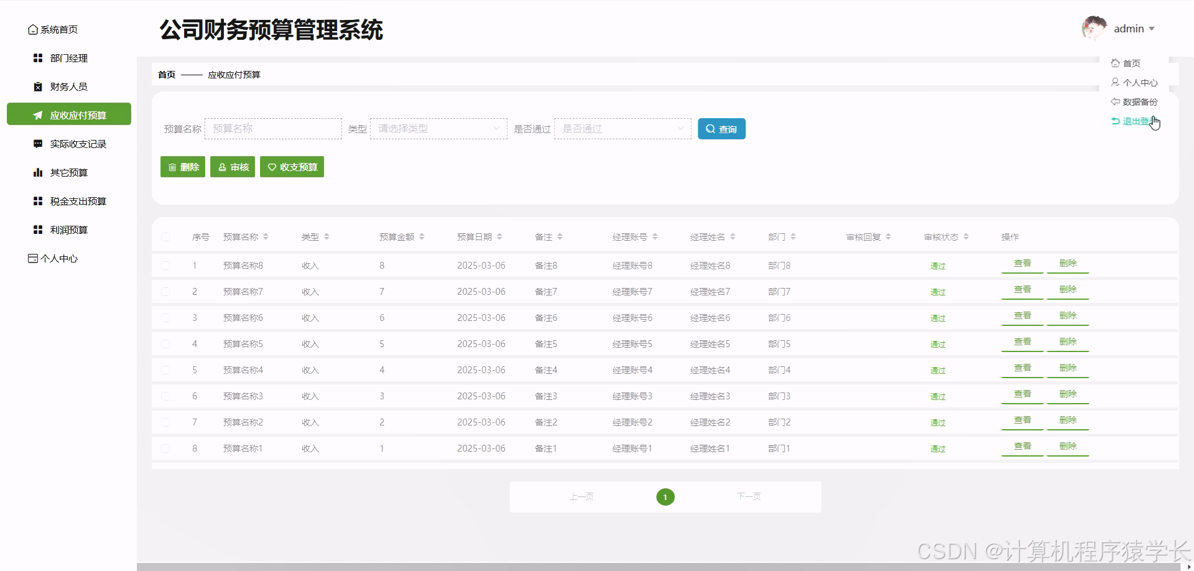This screenshot has width=1194, height=571.
Task: Check the checkbox for 预算名称8 row
Action: [165, 265]
